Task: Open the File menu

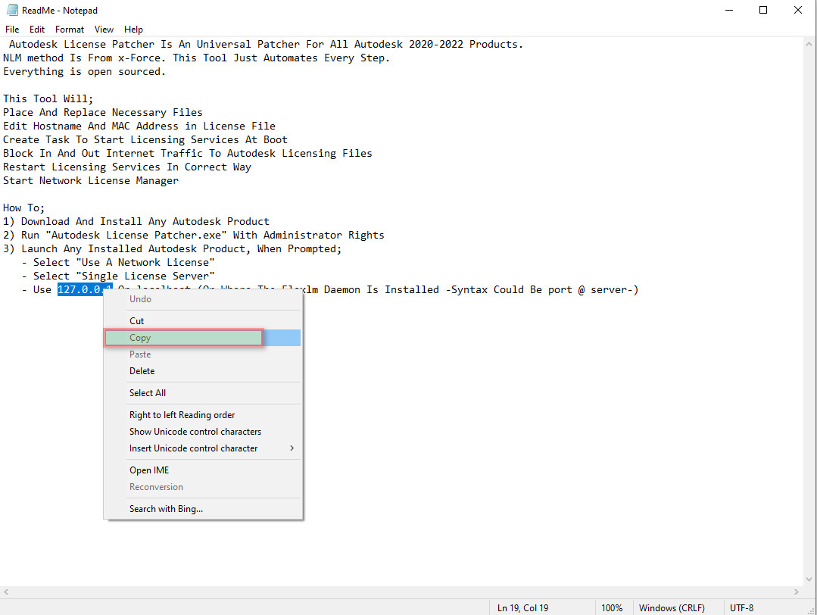Action: [12, 30]
